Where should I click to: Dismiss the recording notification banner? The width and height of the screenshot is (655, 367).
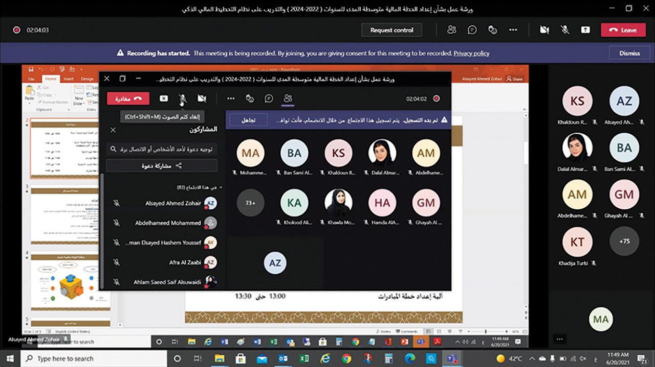point(629,53)
